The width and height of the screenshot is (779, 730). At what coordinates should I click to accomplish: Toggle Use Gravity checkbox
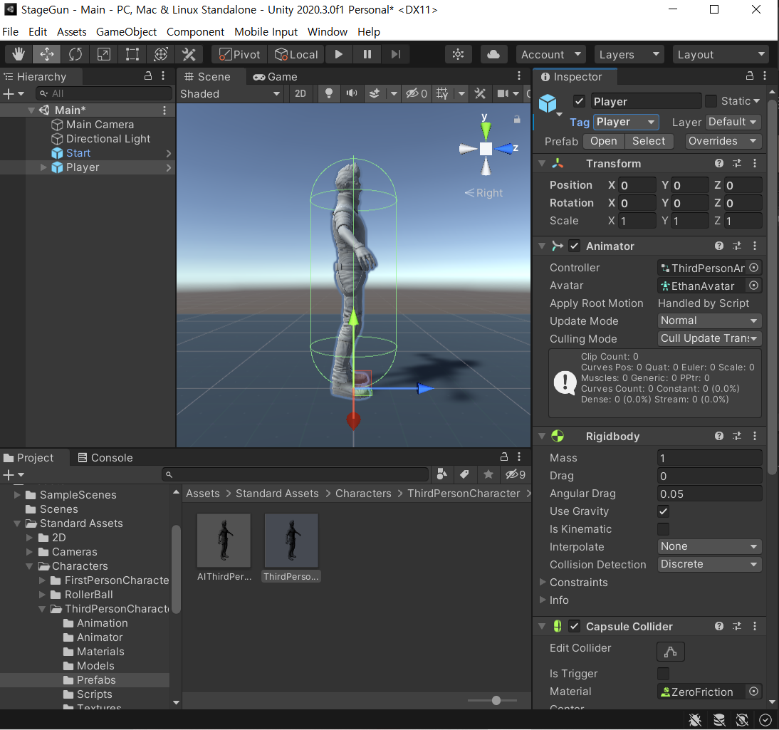(663, 511)
